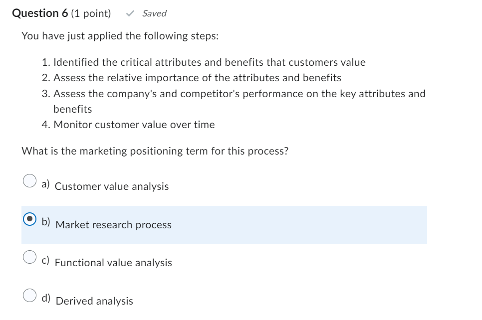
Task: Click the 'Market research process' answer text
Action: pyautogui.click(x=113, y=225)
